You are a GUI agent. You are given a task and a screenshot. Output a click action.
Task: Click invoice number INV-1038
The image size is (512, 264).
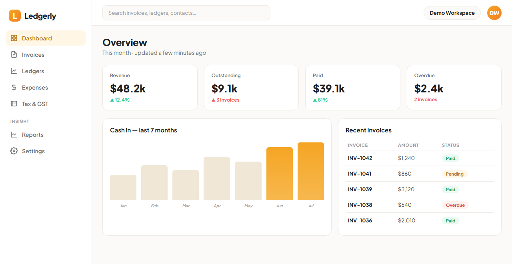point(360,205)
